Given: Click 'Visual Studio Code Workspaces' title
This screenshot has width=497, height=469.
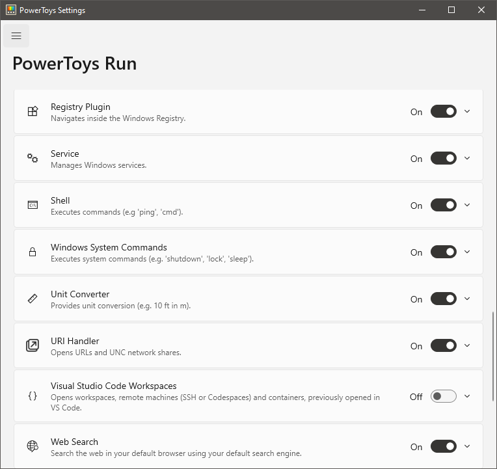Looking at the screenshot, I should click(113, 386).
